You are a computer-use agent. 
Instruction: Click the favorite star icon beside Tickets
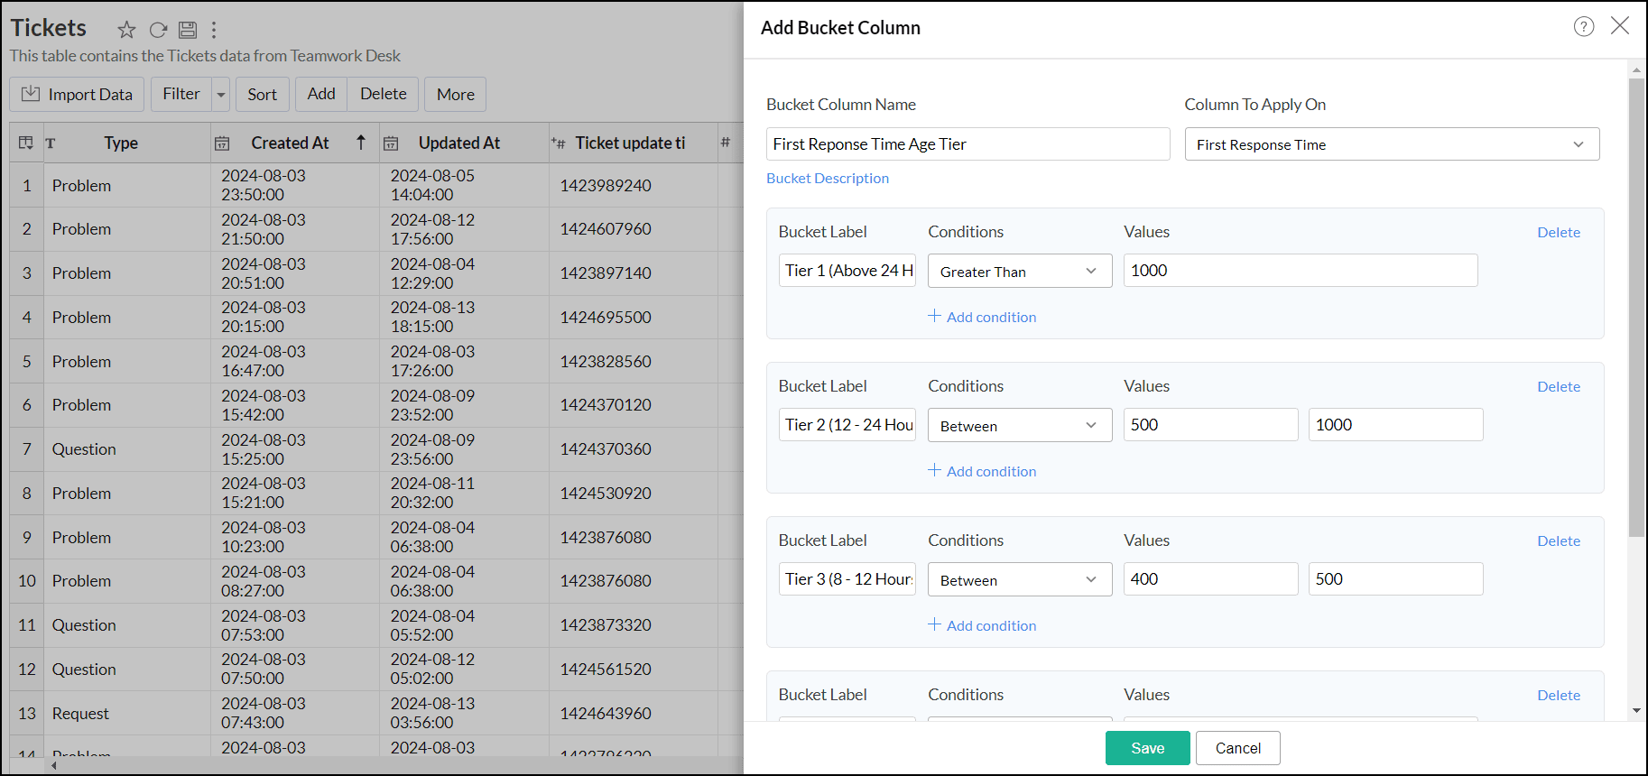(x=126, y=30)
